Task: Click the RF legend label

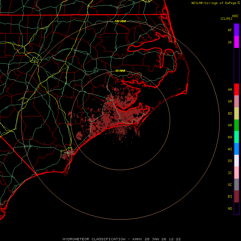Action: click(x=230, y=30)
